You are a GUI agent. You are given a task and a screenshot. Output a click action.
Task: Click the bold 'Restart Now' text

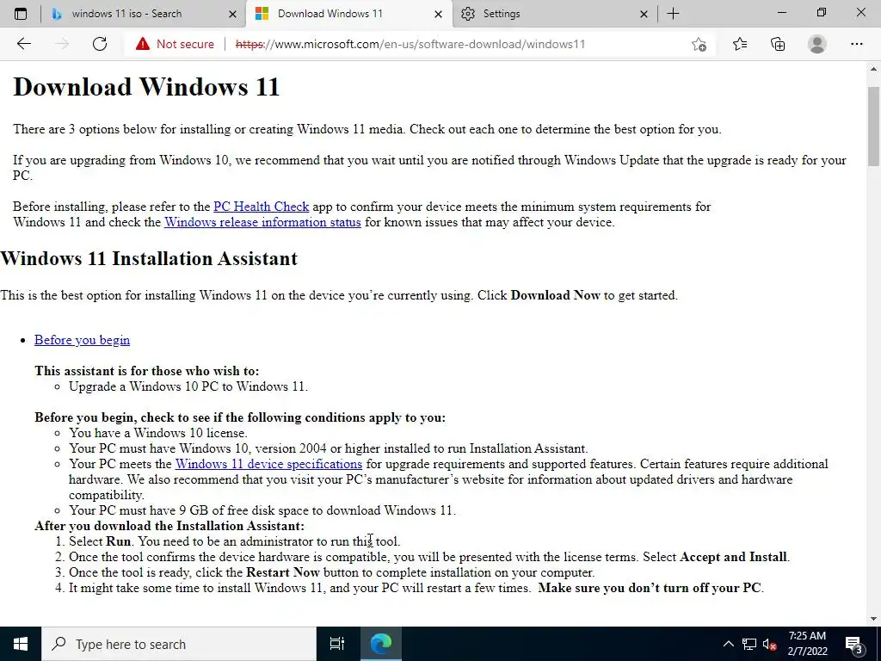click(x=282, y=572)
